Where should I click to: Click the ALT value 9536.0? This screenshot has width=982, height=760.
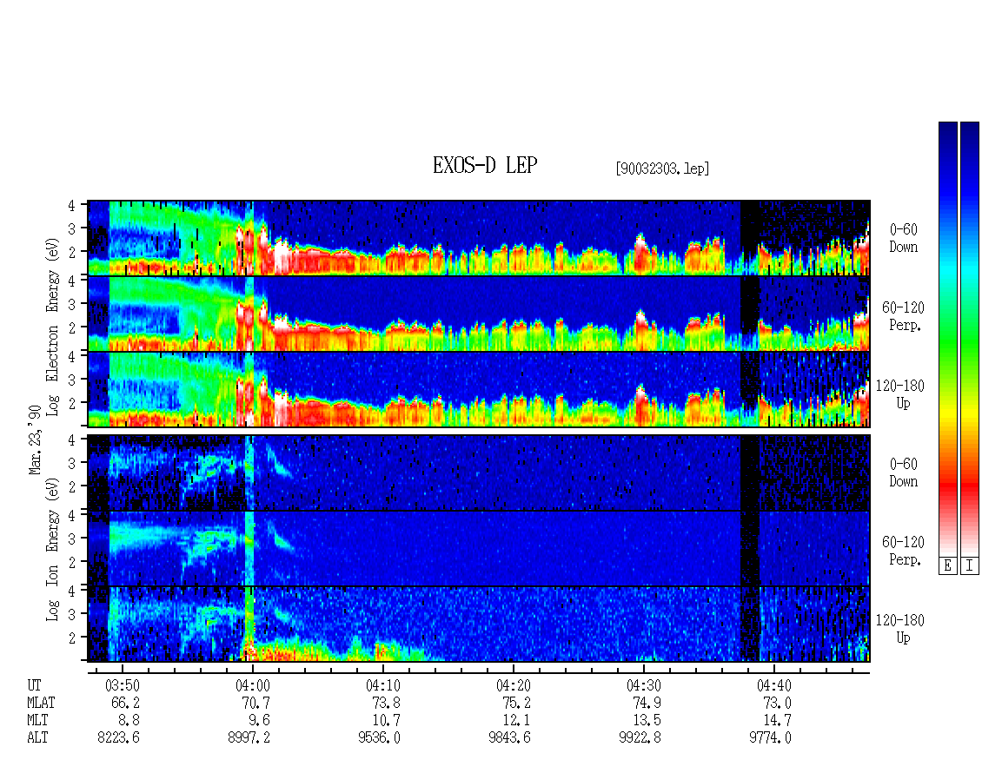coord(380,738)
